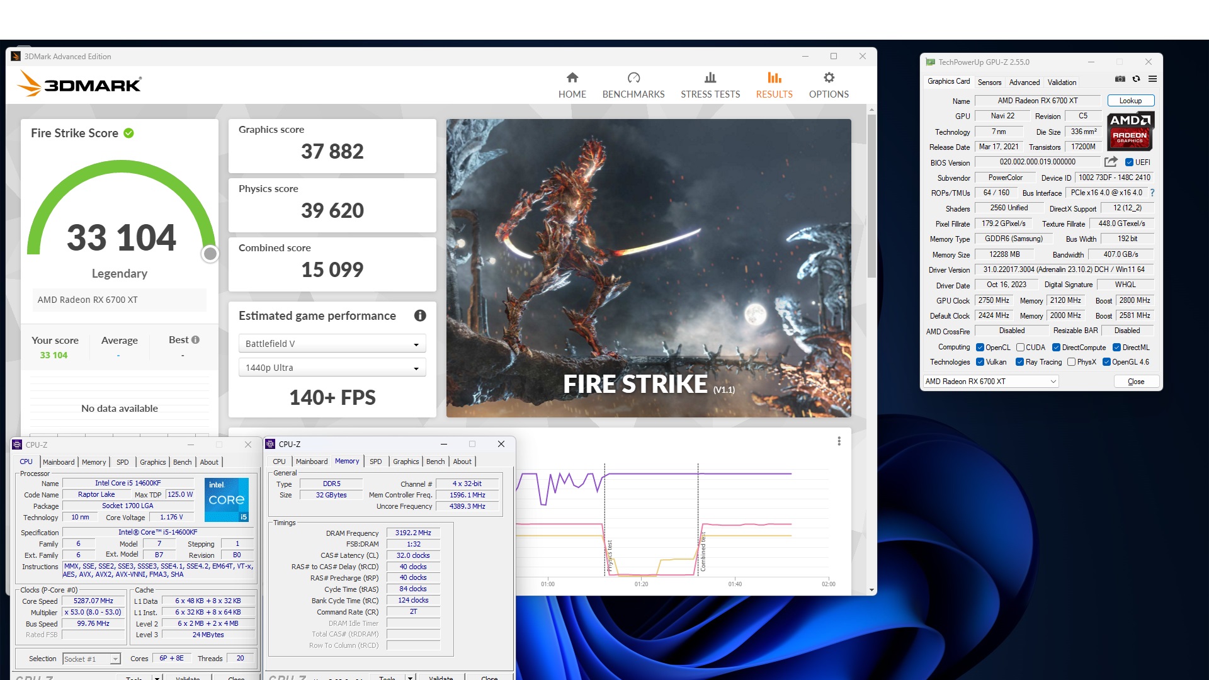Toggle the Ray Tracing checkbox
1209x680 pixels.
click(x=1019, y=362)
